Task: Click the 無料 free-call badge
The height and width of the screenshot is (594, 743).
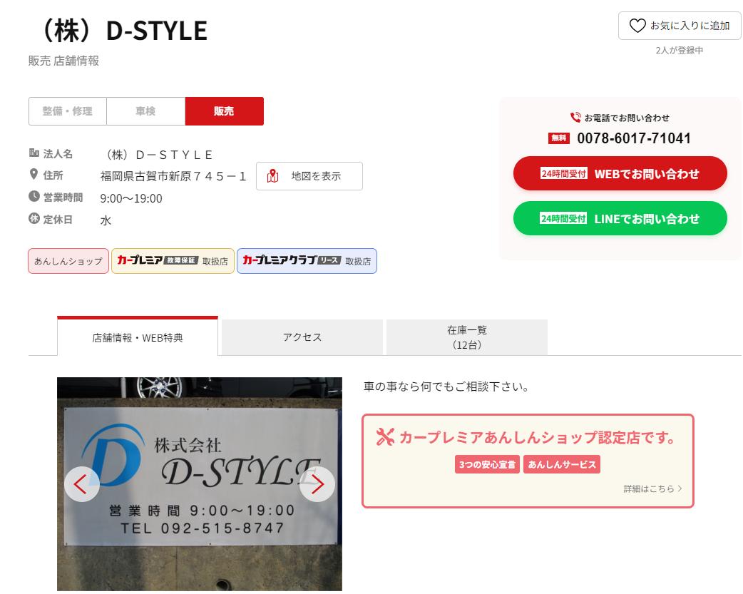Action: 558,138
